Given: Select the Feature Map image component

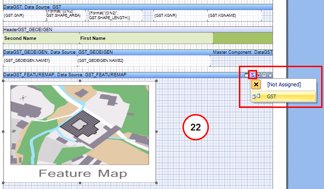Looking at the screenshot, I should pyautogui.click(x=80, y=131).
